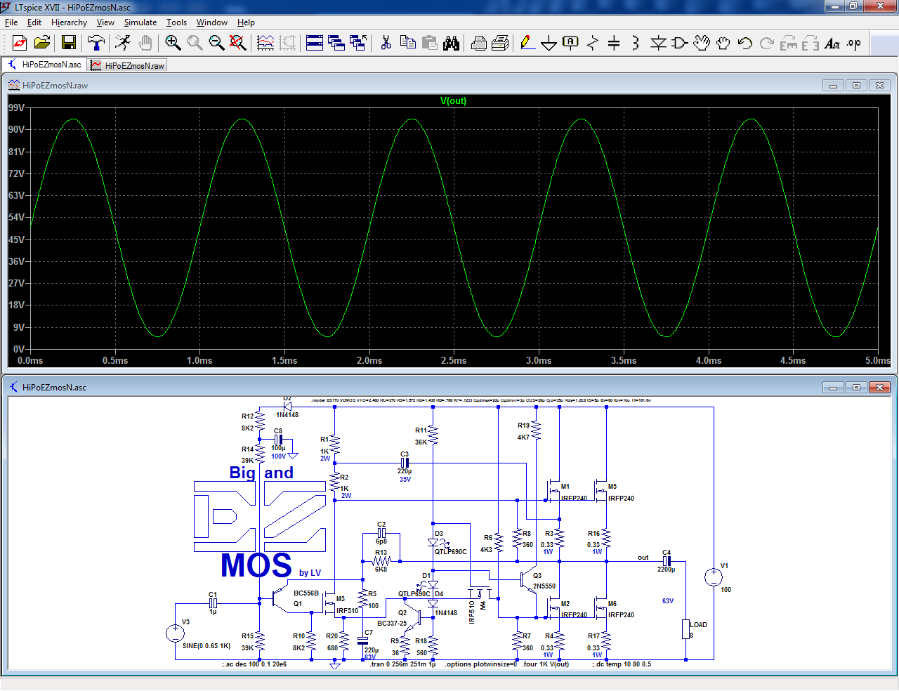This screenshot has width=899, height=691.
Task: Save the schematic with the floppy icon
Action: tap(68, 44)
